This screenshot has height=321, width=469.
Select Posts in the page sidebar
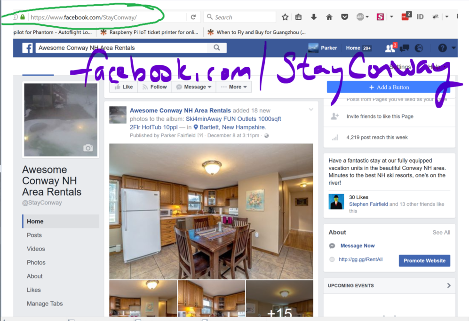point(34,235)
